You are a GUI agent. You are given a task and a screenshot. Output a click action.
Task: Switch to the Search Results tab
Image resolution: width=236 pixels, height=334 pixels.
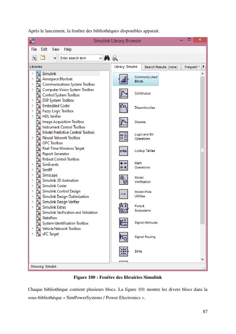161,67
